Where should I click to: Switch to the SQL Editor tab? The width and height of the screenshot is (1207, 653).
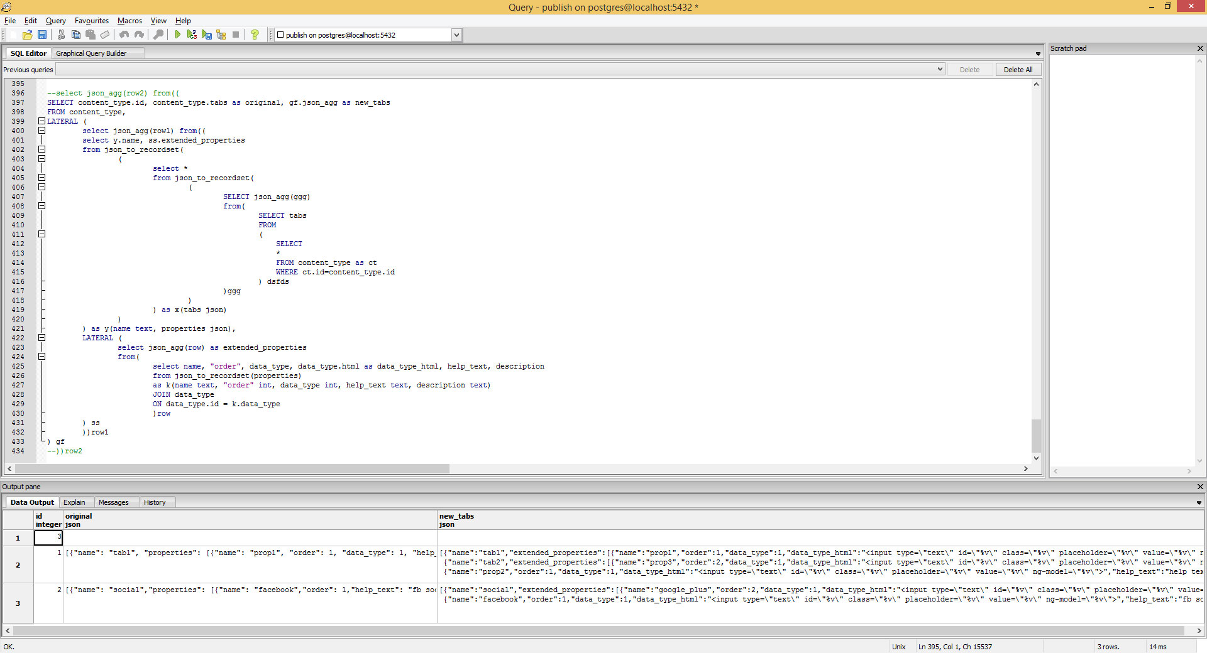click(28, 53)
